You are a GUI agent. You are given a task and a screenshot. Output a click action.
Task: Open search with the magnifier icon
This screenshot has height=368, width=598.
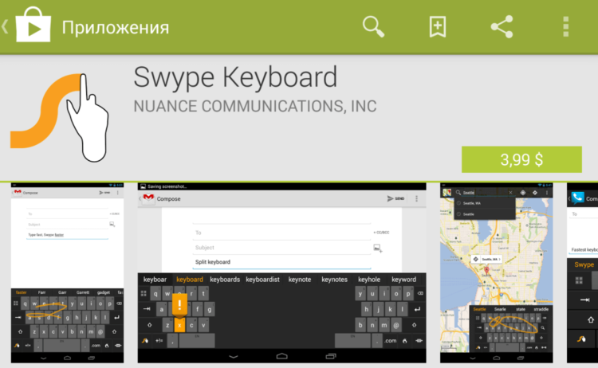click(373, 26)
